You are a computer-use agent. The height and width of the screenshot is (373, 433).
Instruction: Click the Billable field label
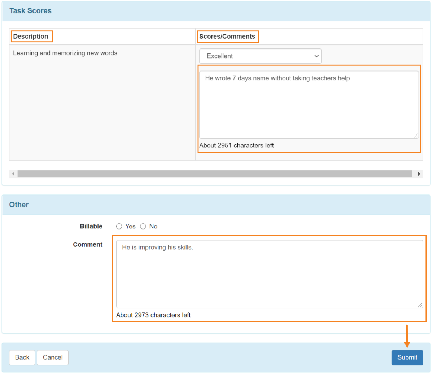91,227
